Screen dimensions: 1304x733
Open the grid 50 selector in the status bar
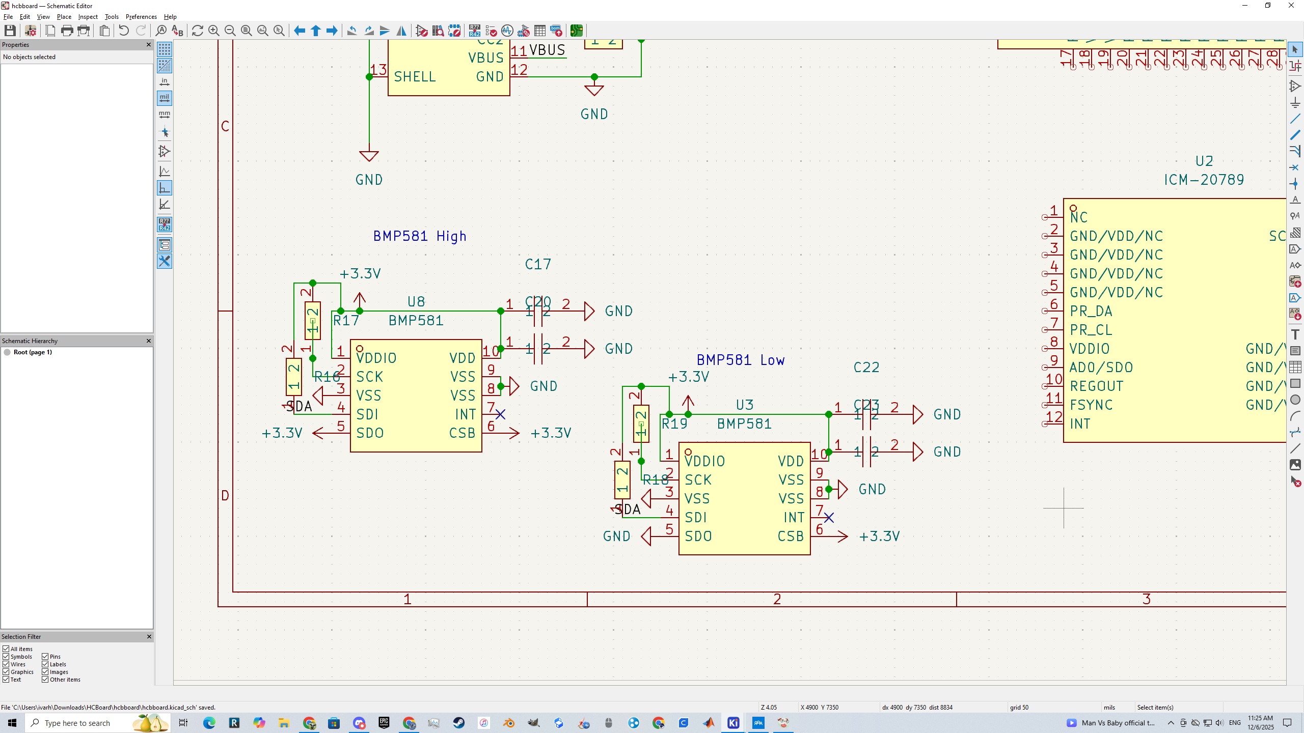coord(1019,707)
